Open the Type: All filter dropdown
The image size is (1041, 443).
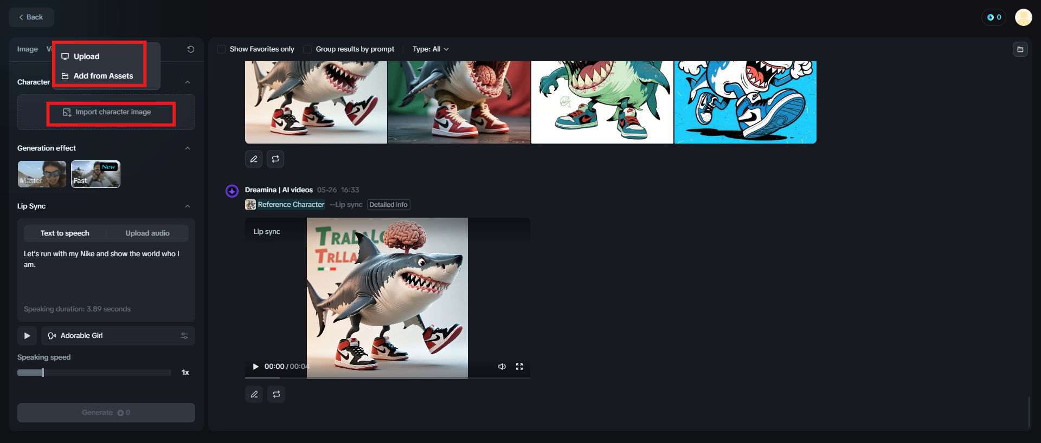point(430,49)
